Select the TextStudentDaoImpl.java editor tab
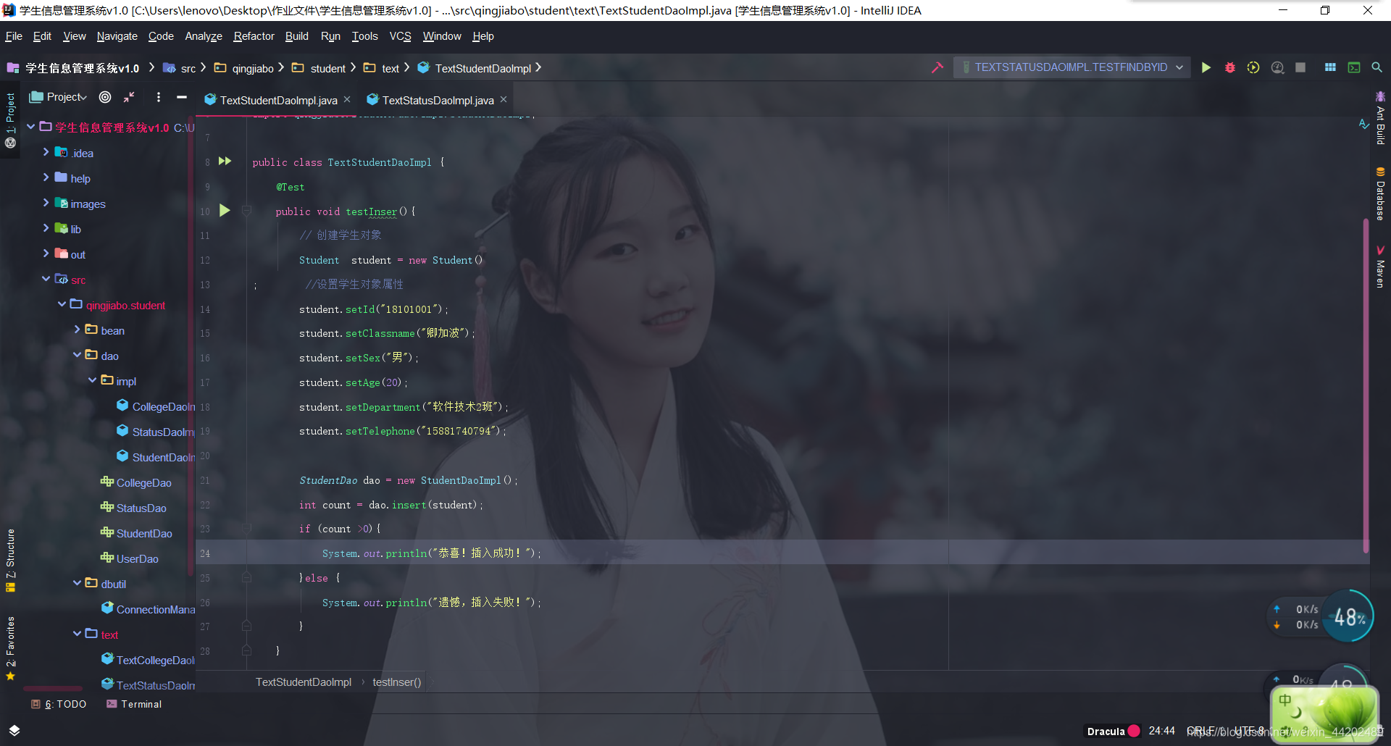 [278, 100]
